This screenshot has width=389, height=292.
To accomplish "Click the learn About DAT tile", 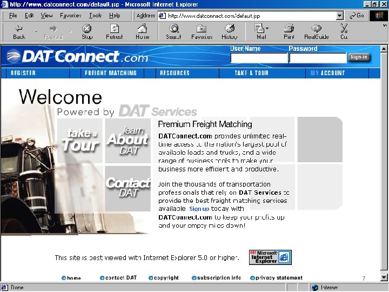I will pyautogui.click(x=128, y=141).
